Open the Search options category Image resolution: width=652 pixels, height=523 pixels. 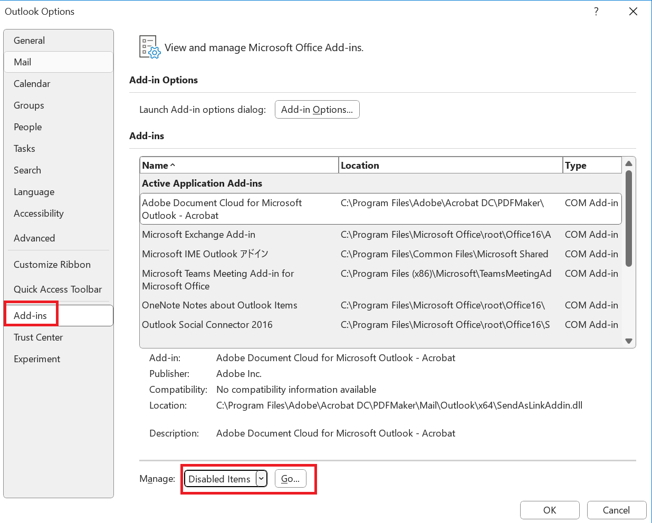[x=58, y=170]
